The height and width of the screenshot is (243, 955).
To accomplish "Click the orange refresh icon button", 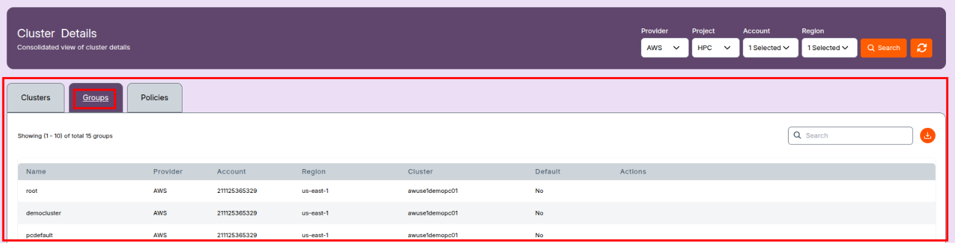I will (x=921, y=48).
